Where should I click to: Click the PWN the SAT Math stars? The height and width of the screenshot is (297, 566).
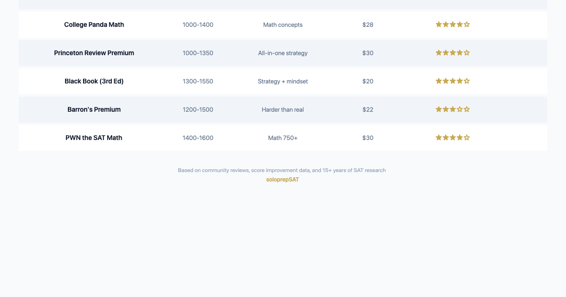pyautogui.click(x=453, y=138)
